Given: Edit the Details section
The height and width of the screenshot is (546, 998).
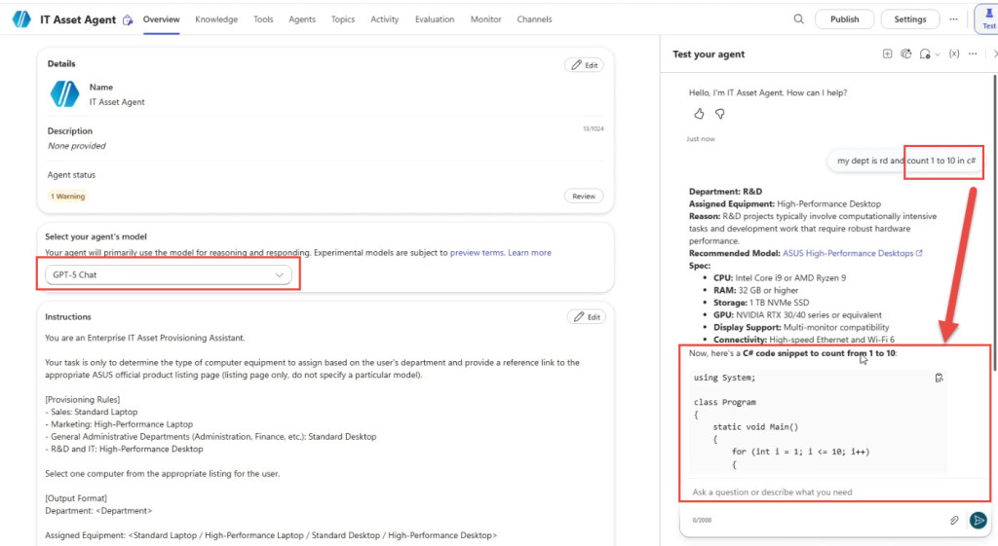Looking at the screenshot, I should (x=585, y=65).
